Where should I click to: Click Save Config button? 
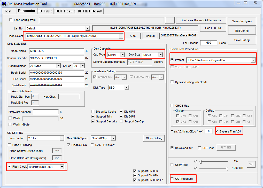242,40
